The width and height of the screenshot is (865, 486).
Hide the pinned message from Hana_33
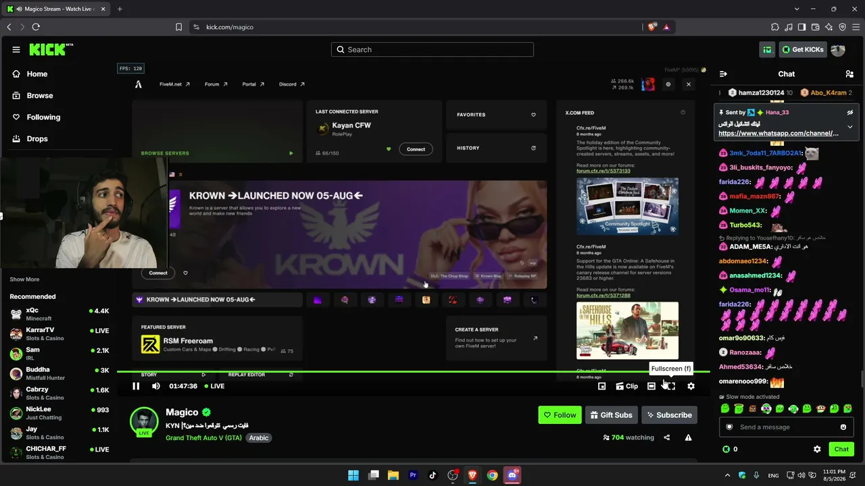tap(850, 112)
